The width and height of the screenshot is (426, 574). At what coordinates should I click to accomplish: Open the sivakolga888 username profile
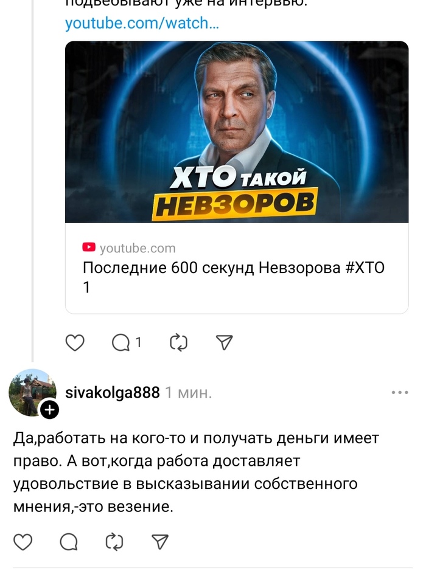click(x=113, y=392)
